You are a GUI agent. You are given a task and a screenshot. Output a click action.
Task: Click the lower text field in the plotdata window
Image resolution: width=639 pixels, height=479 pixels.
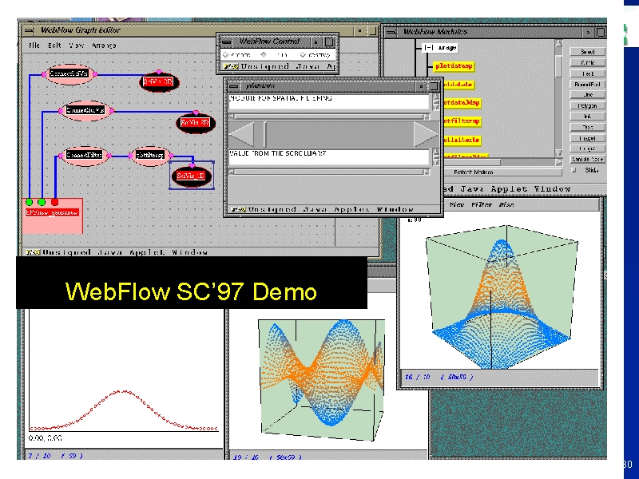click(x=329, y=157)
